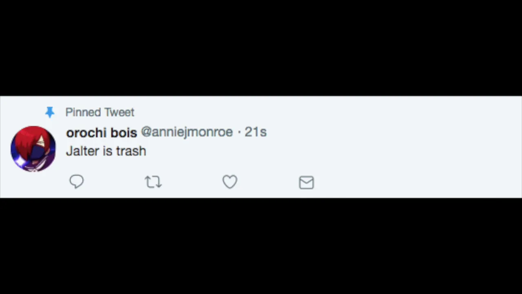The width and height of the screenshot is (522, 294).
Task: Retweet the Jalter is trash tweet
Action: [x=153, y=182]
